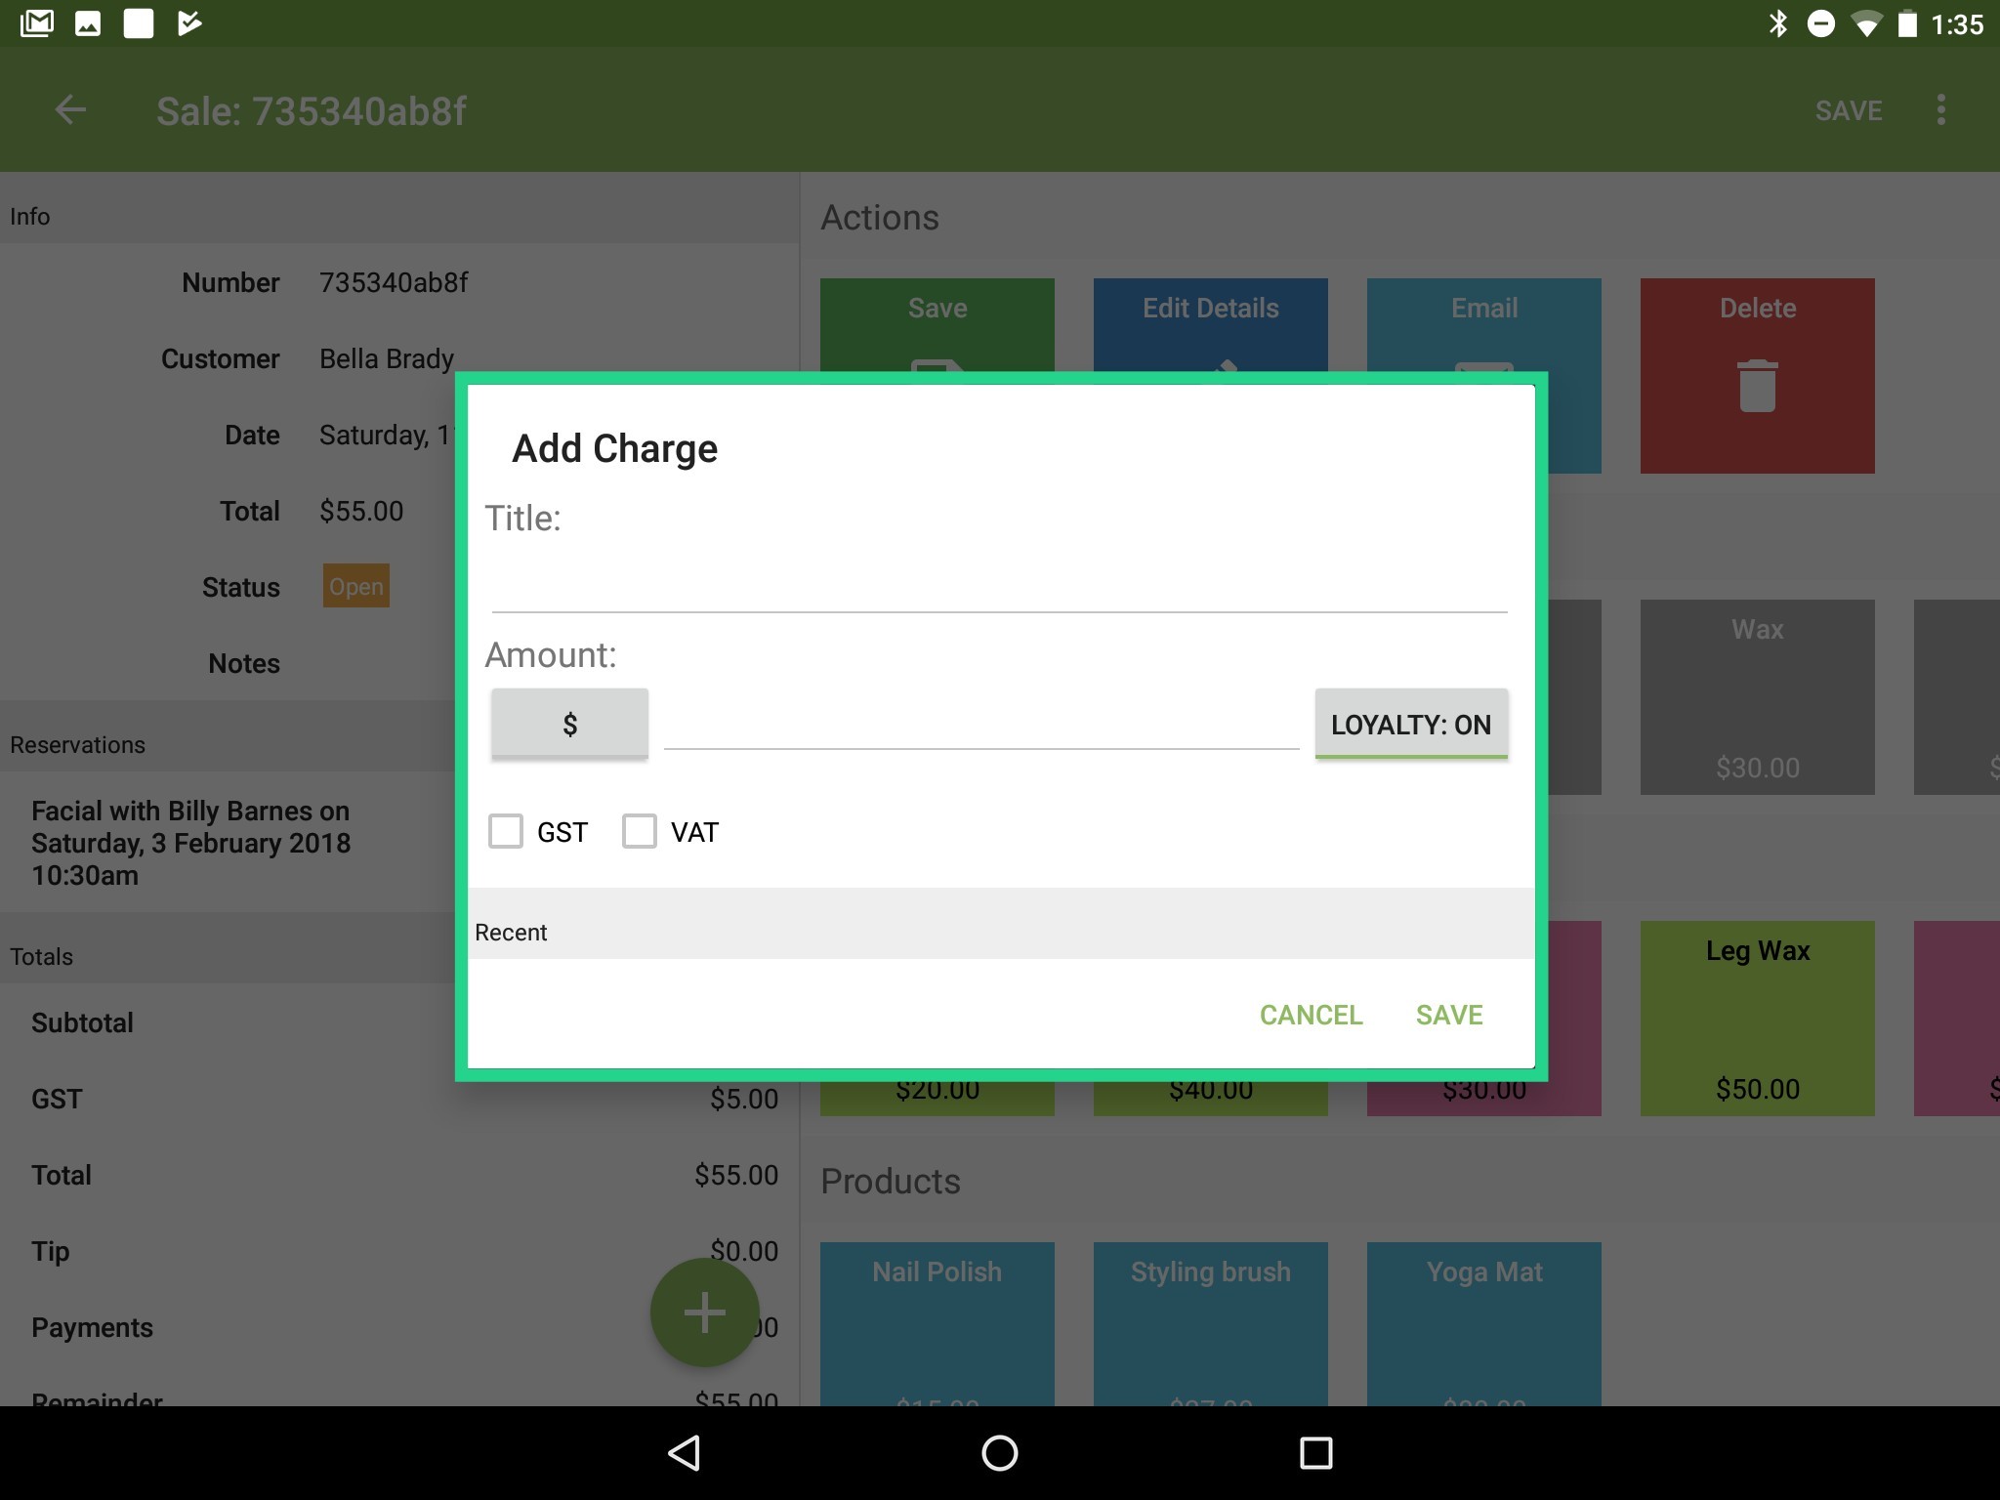Tap the do-not-disturb status icon

1821,23
